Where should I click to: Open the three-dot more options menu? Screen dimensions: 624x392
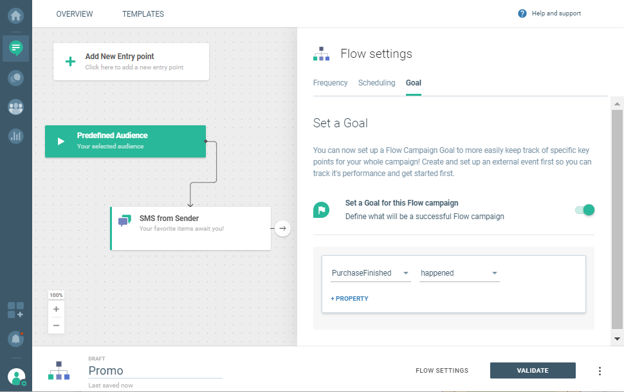tap(600, 371)
